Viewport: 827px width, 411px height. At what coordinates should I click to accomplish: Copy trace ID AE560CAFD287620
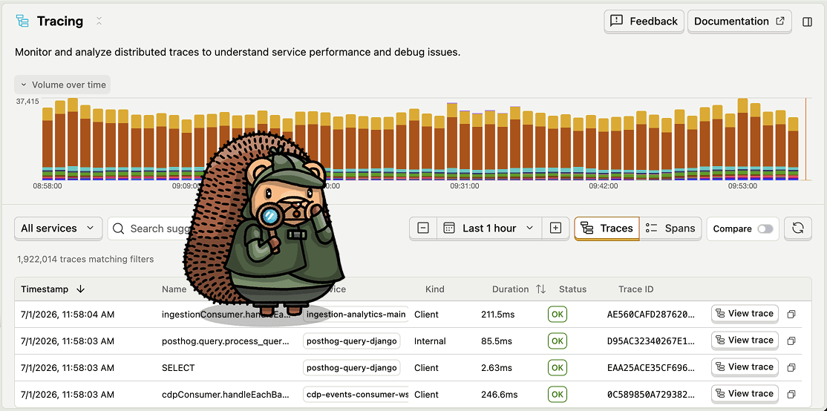click(791, 314)
